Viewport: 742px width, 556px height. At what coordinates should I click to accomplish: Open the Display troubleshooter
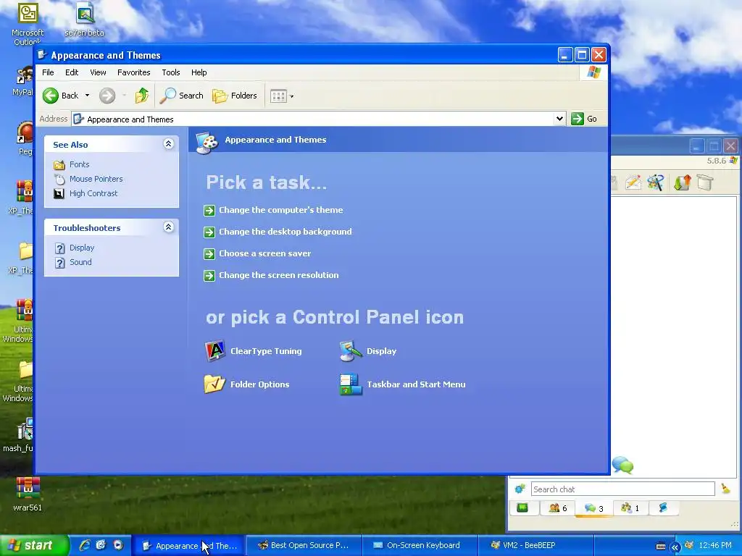point(82,248)
